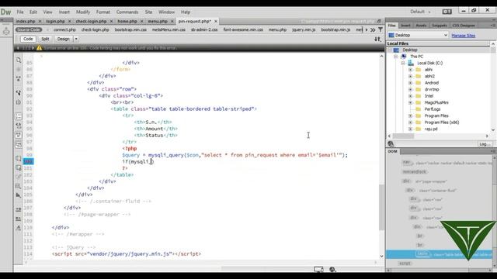Image resolution: width=497 pixels, height=279 pixels.
Task: Click the Recent Snippets toolbar icon
Action: 19,186
